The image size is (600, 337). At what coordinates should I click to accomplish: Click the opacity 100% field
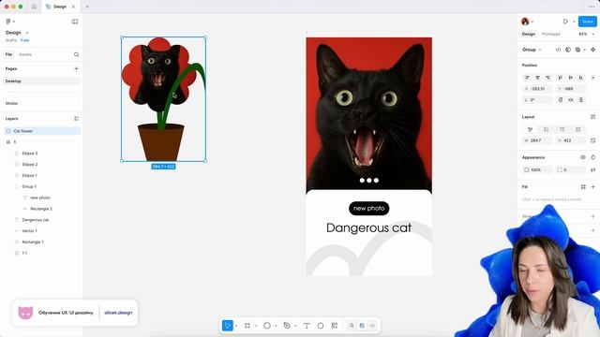537,170
